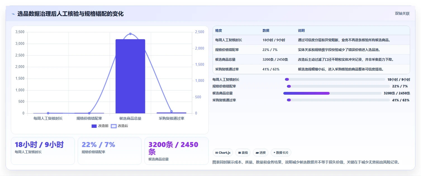Click the description starting 候选池规模缩小后

point(341,69)
